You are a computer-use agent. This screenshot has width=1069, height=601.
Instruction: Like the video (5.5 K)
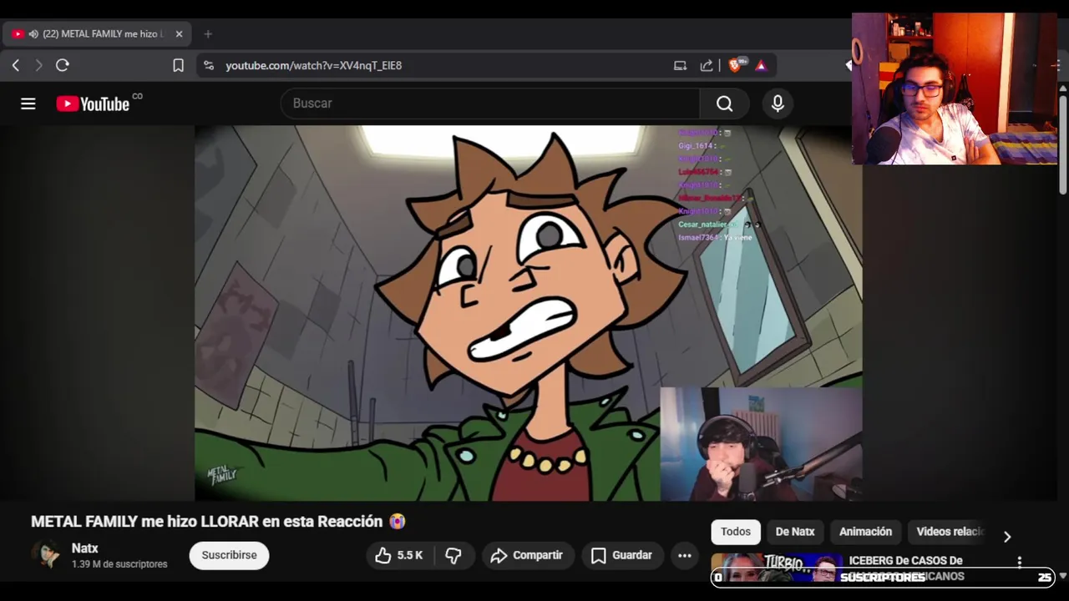[x=399, y=555]
